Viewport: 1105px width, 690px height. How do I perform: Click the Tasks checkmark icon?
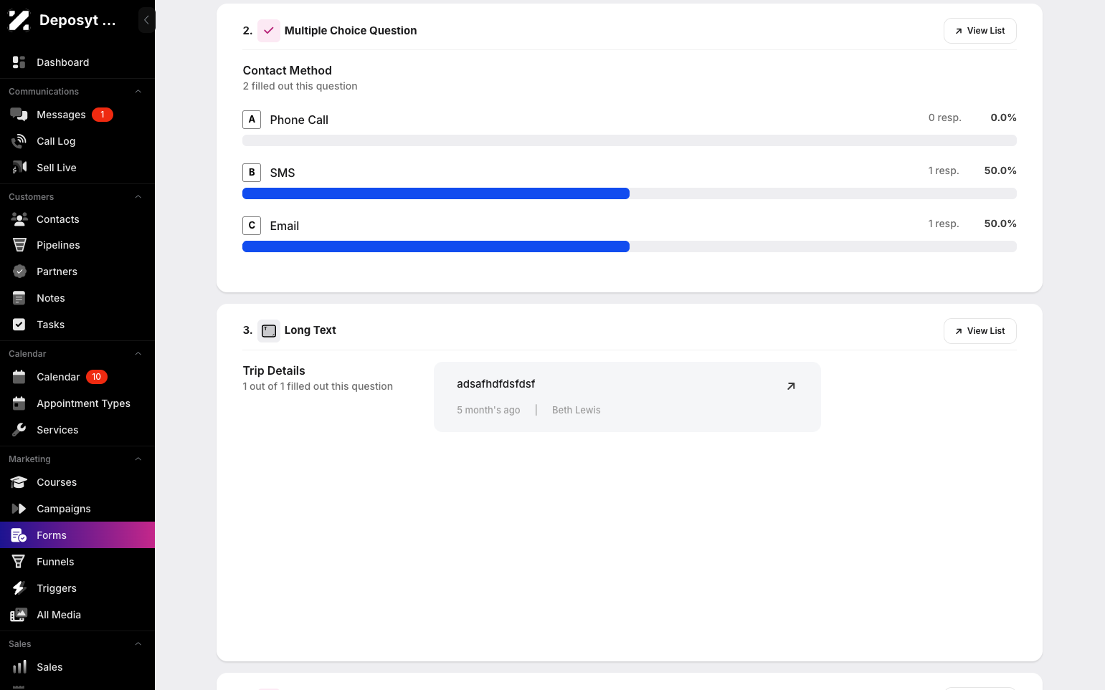(x=19, y=325)
